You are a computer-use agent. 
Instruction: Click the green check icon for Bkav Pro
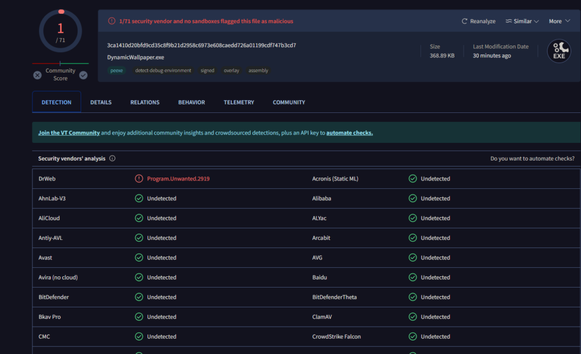point(139,317)
